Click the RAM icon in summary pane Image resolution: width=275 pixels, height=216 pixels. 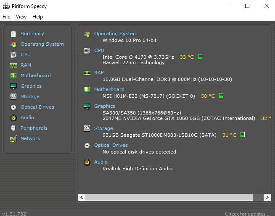[x=87, y=73]
